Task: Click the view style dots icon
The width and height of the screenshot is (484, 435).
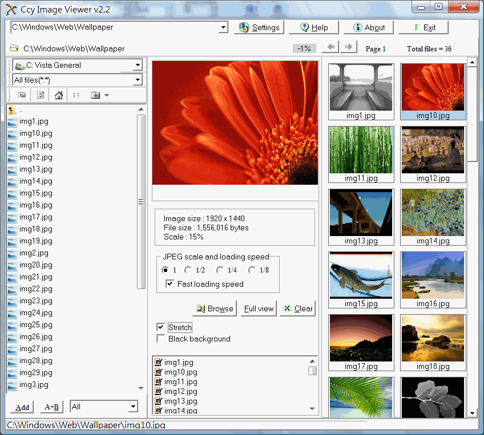Action: click(x=76, y=95)
